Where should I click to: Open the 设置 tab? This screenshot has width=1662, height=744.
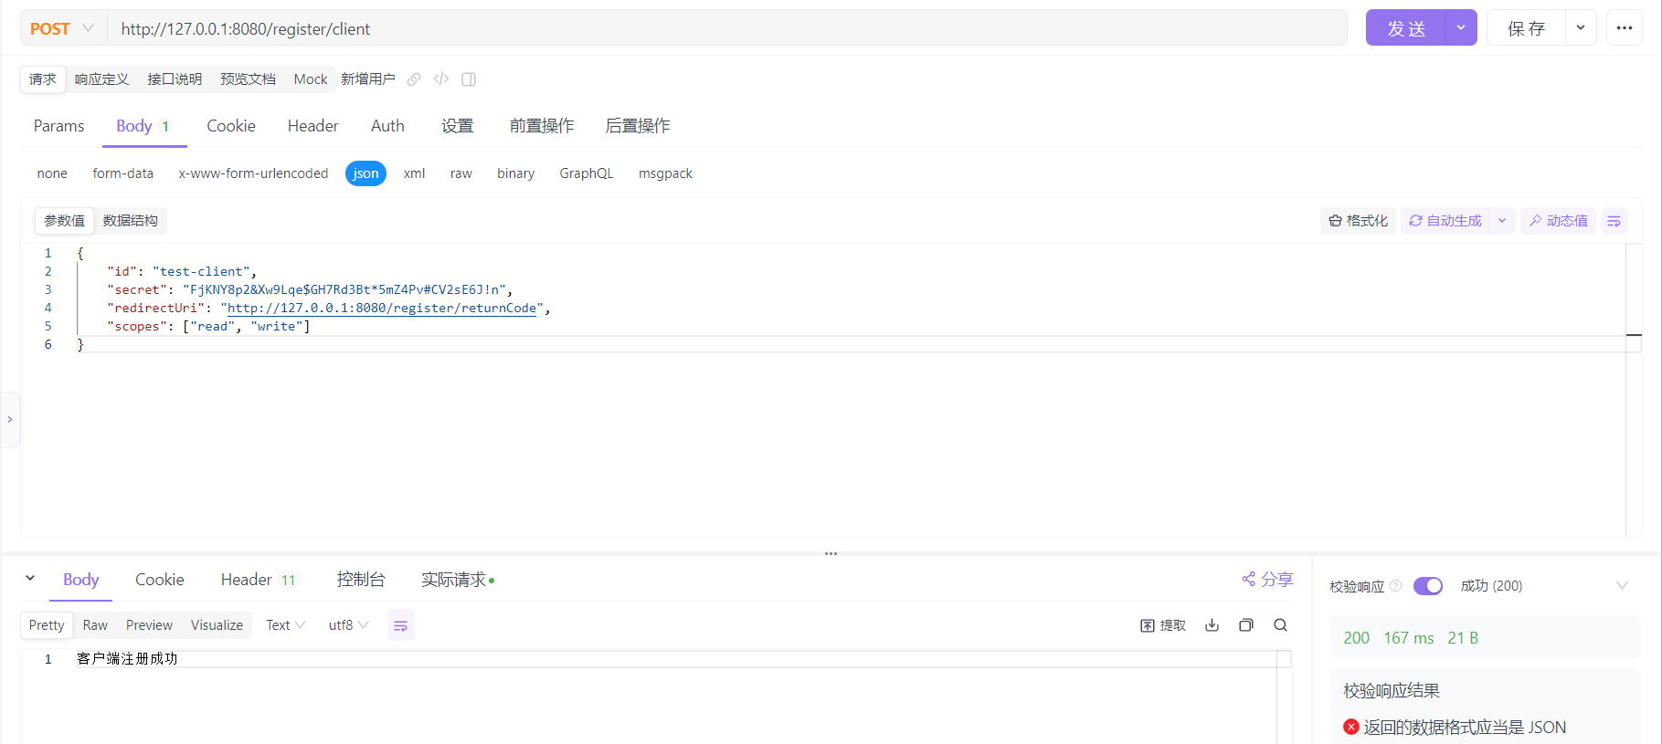(x=457, y=126)
